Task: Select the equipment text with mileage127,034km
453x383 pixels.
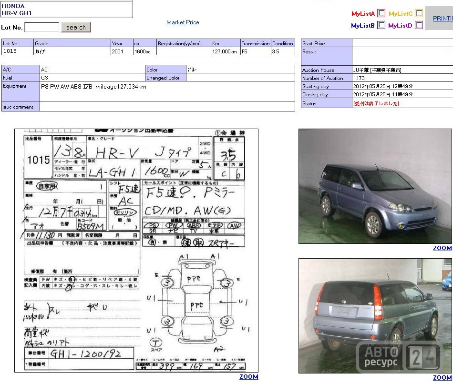Action: pyautogui.click(x=93, y=87)
